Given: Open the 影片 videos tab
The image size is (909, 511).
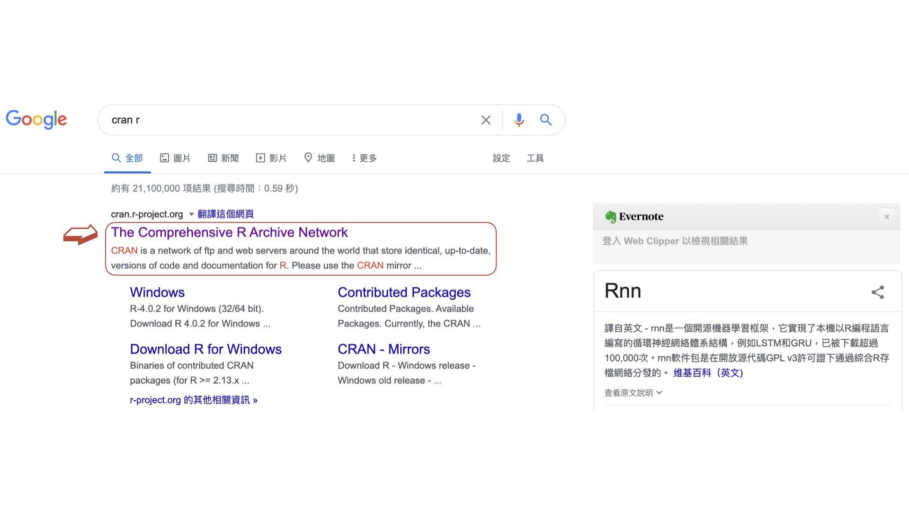Looking at the screenshot, I should (x=271, y=158).
